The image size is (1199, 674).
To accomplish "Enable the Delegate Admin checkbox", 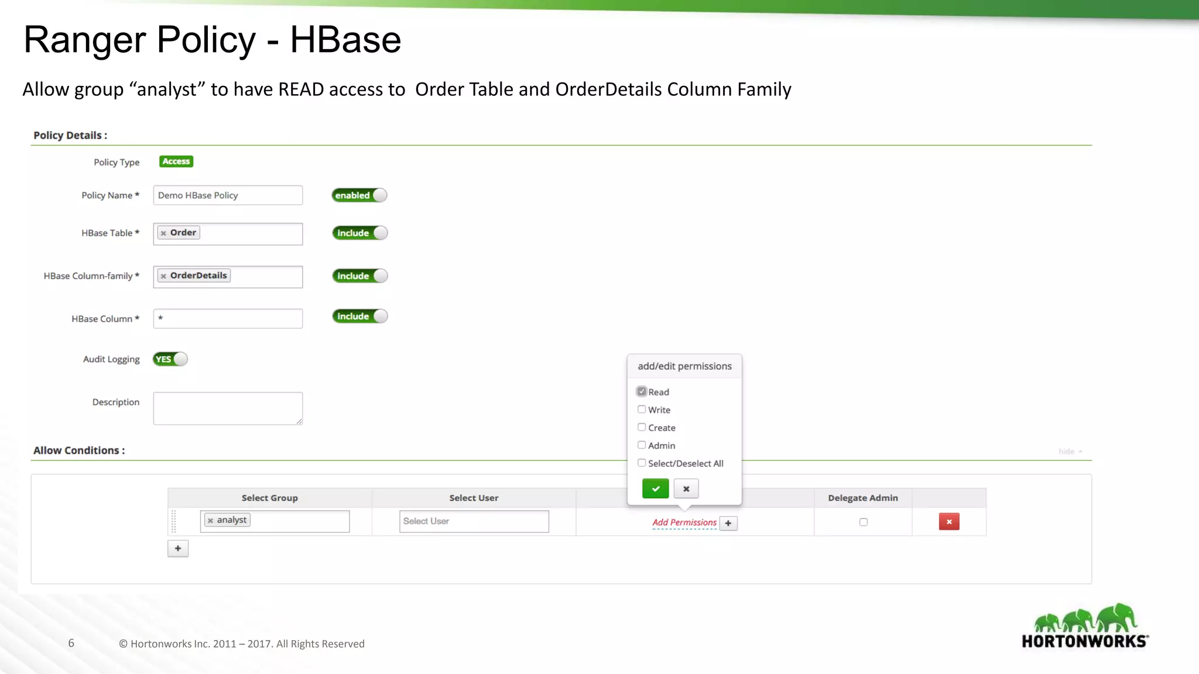I will coord(864,522).
